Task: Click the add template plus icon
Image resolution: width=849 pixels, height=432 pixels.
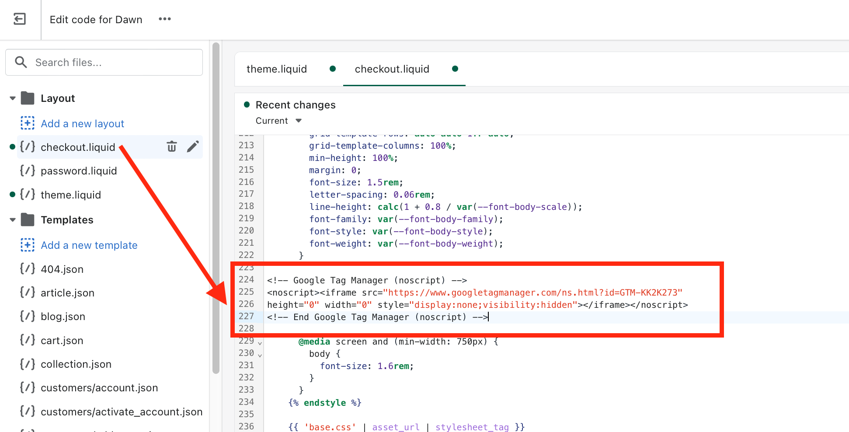Action: pyautogui.click(x=28, y=245)
